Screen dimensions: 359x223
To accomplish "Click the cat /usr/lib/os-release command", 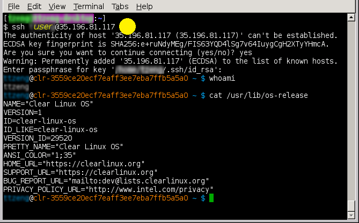I will point(259,95).
